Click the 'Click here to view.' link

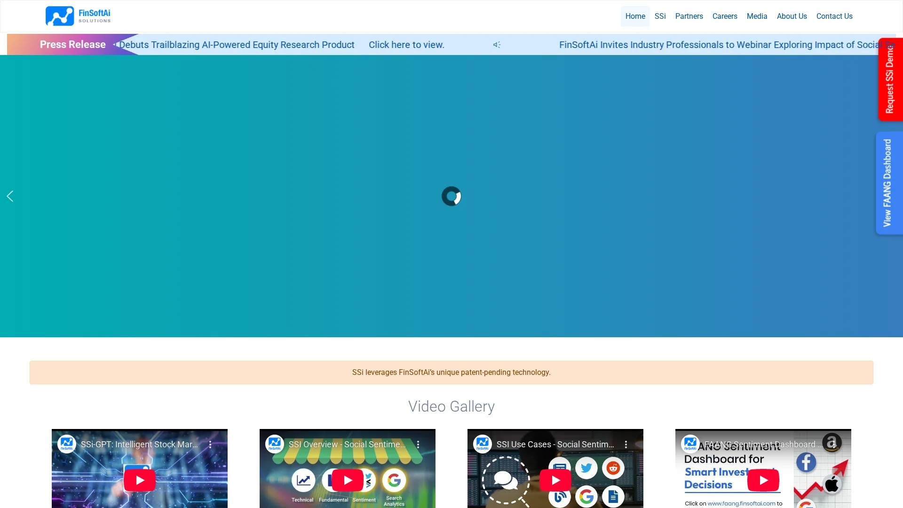tap(406, 45)
